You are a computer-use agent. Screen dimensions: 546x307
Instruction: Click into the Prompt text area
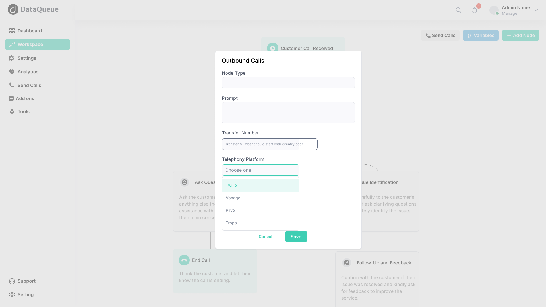[288, 113]
